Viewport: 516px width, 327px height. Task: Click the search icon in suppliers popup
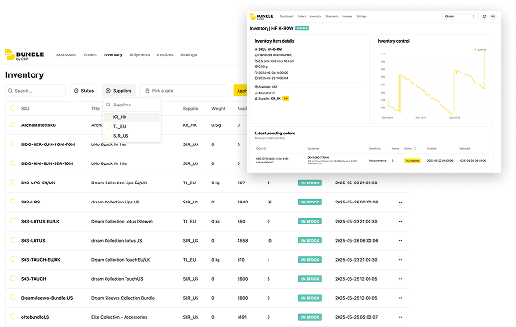pos(108,104)
